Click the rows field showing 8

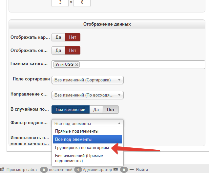(82, 3)
